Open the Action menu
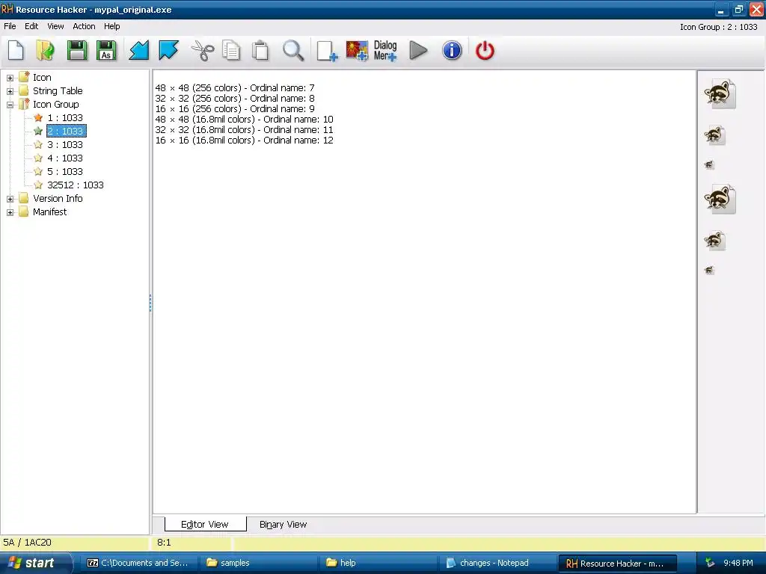This screenshot has height=574, width=766. (84, 26)
